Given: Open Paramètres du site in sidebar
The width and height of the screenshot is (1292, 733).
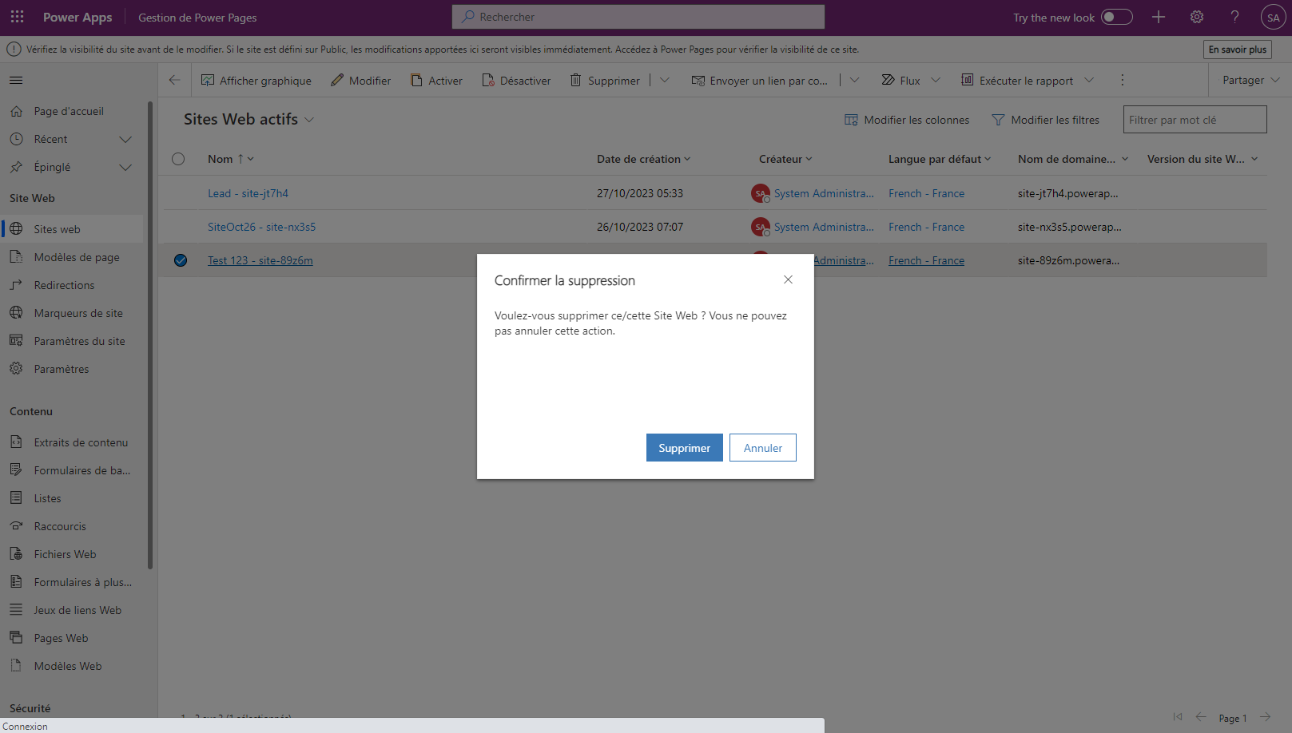Looking at the screenshot, I should pos(79,341).
